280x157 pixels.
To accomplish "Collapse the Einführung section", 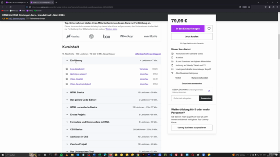I will click(112, 61).
